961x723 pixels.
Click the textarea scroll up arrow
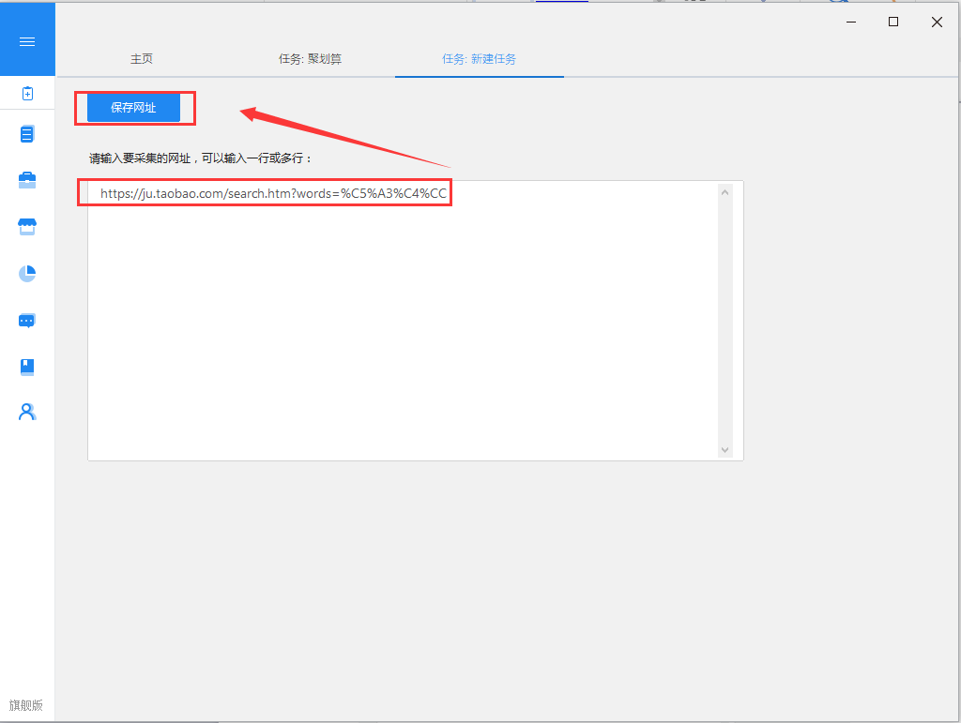click(x=725, y=192)
